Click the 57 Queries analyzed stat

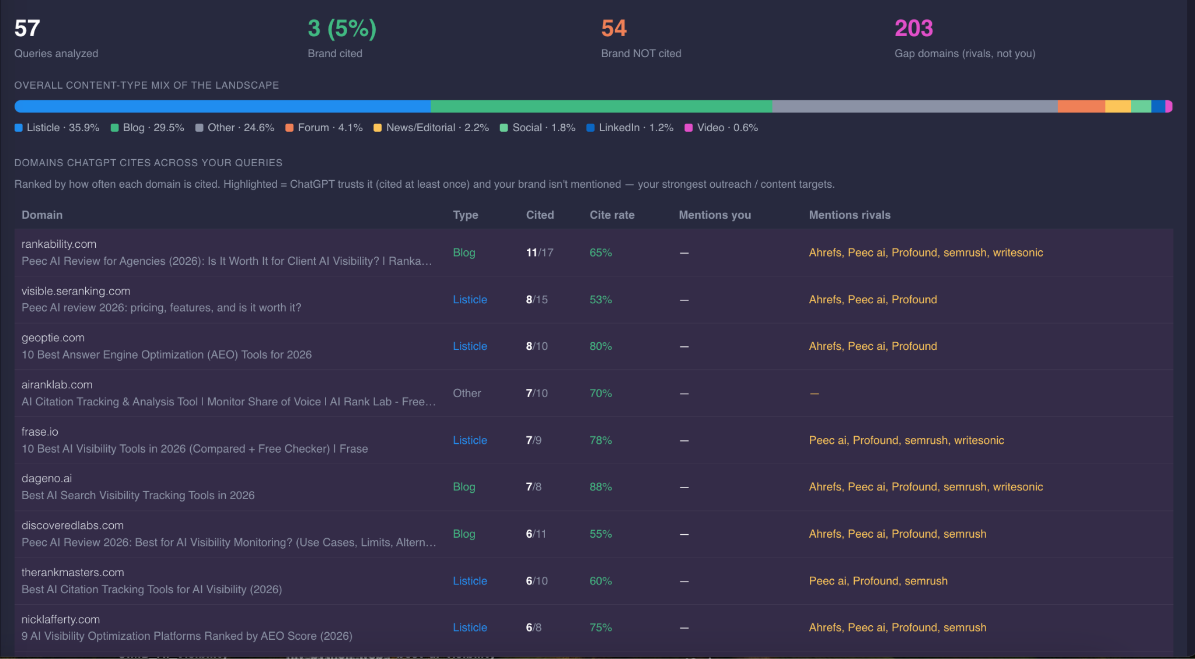(56, 38)
